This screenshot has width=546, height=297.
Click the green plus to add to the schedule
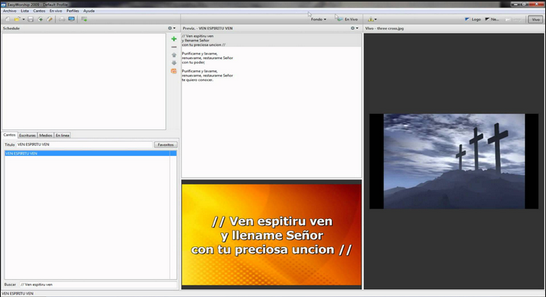(174, 39)
